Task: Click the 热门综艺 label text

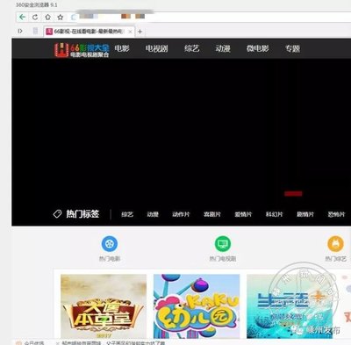Action: click(336, 259)
